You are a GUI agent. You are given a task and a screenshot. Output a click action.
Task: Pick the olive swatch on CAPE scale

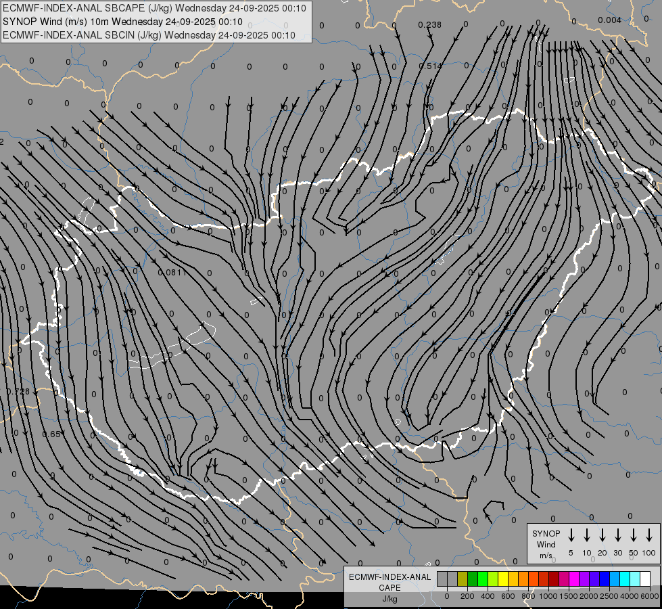click(x=463, y=579)
